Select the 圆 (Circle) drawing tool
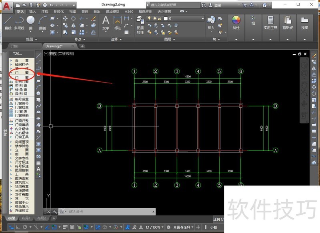Image resolution: width=320 pixels, height=233 pixels. point(30,23)
